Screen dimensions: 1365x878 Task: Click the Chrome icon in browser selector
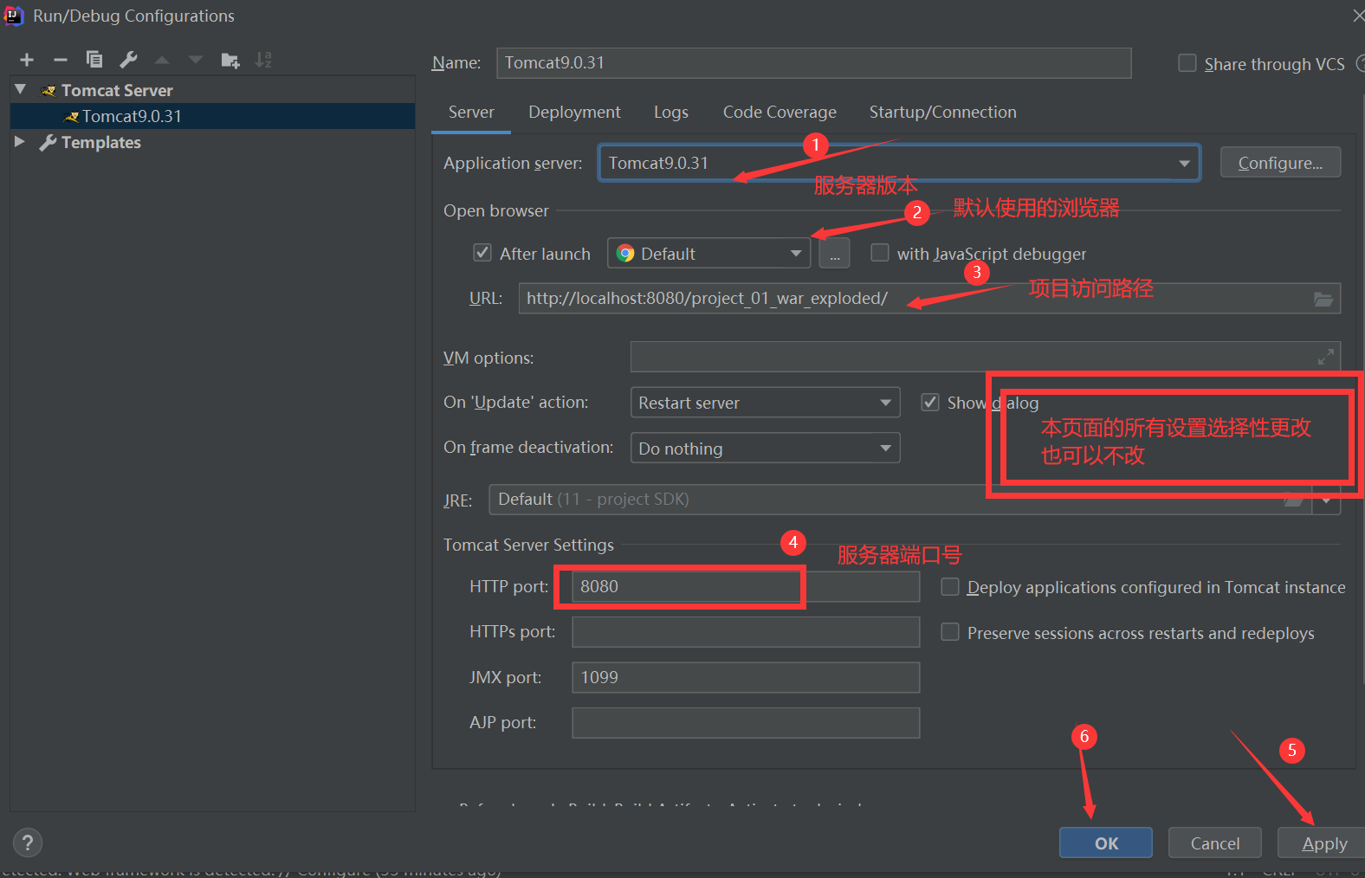pyautogui.click(x=625, y=254)
